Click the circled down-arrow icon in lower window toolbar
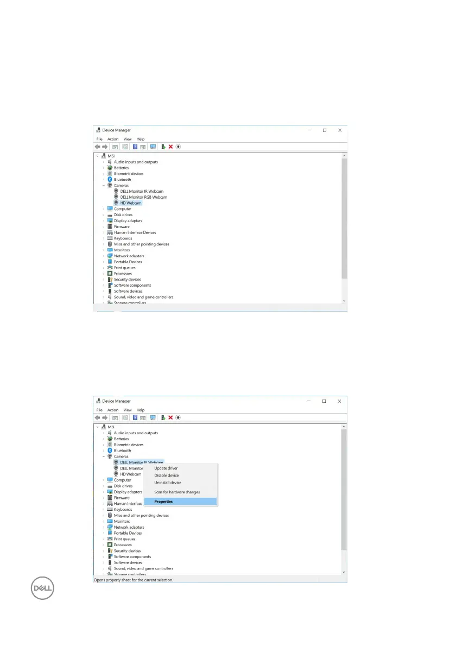 click(x=178, y=417)
